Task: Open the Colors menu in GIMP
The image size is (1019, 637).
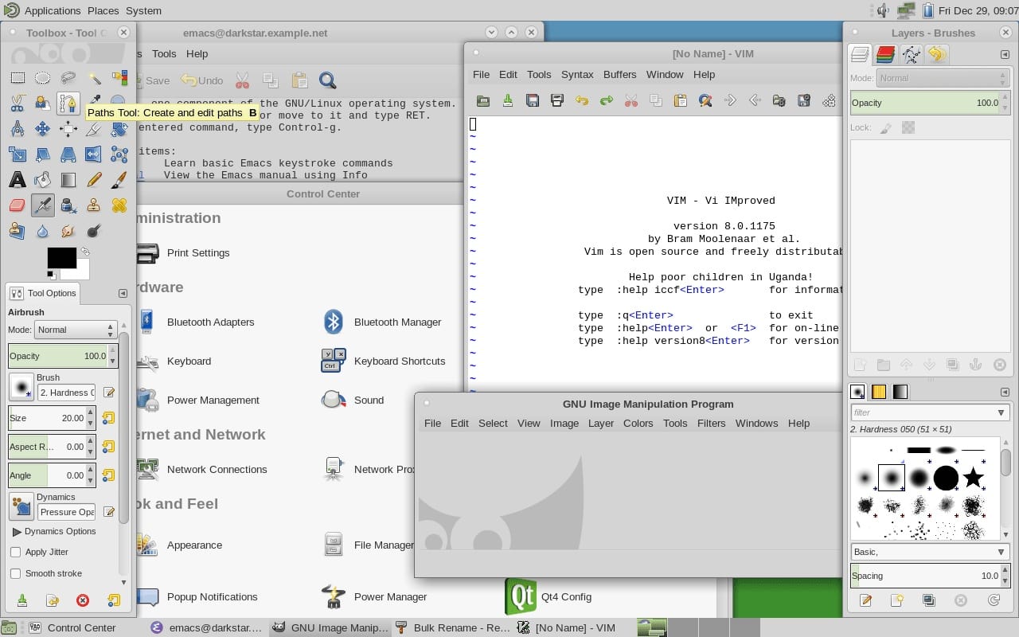Action: tap(638, 423)
